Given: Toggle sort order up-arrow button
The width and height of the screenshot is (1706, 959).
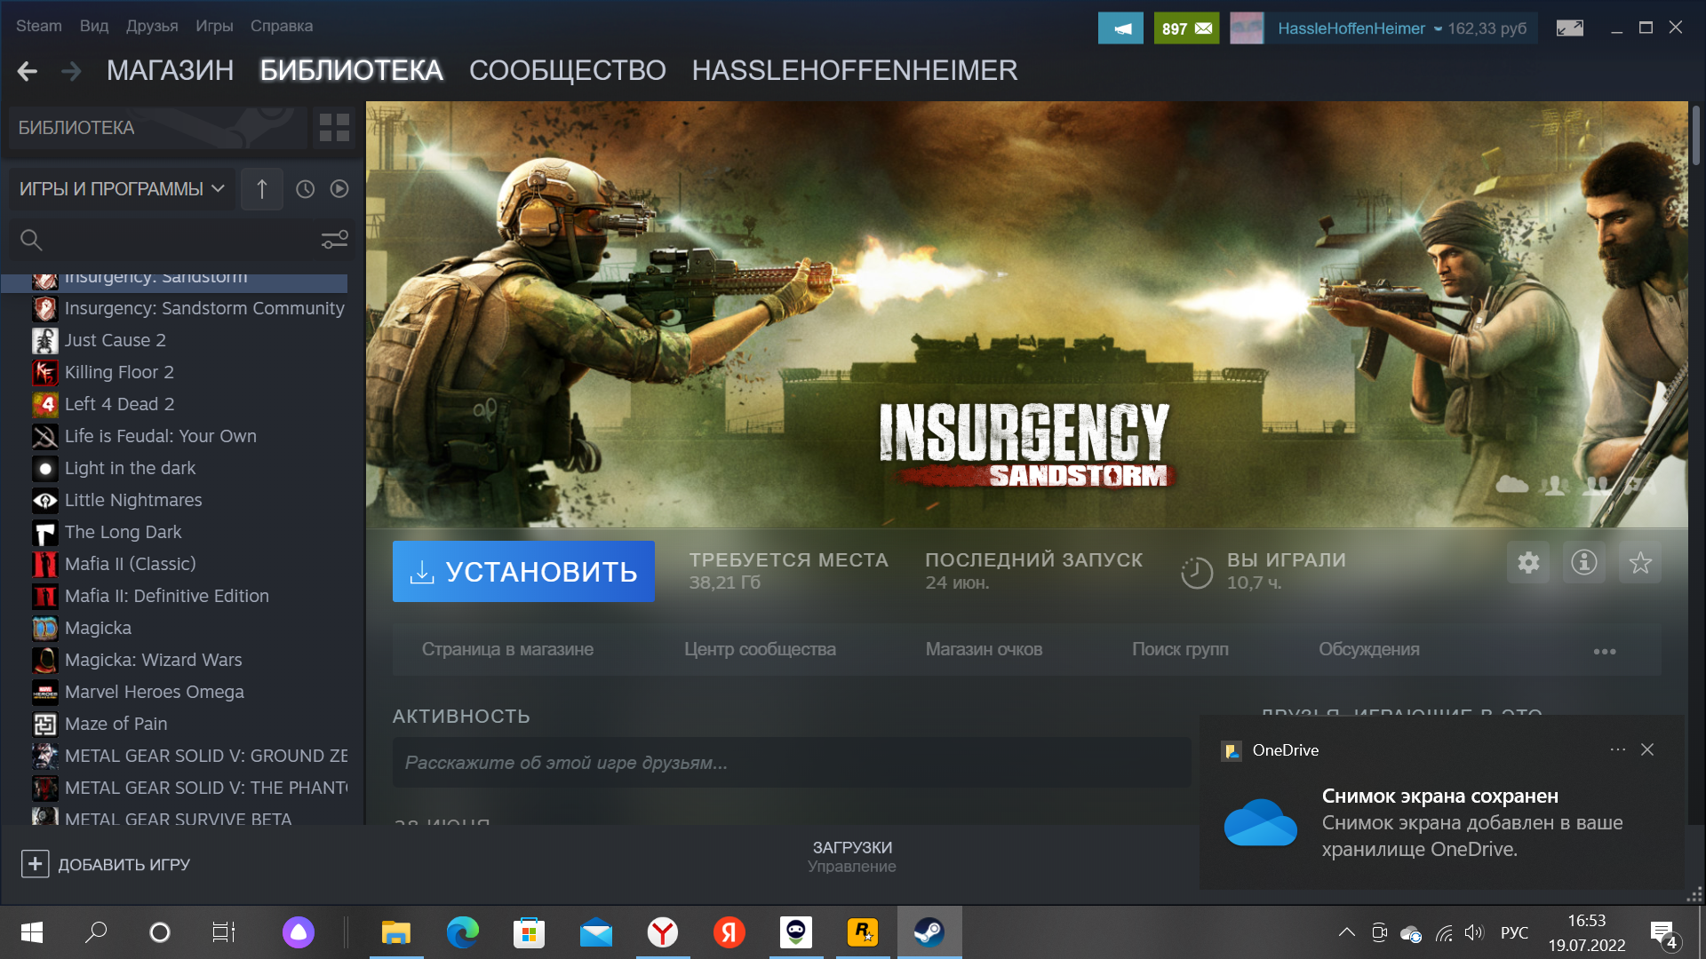Looking at the screenshot, I should click(261, 189).
